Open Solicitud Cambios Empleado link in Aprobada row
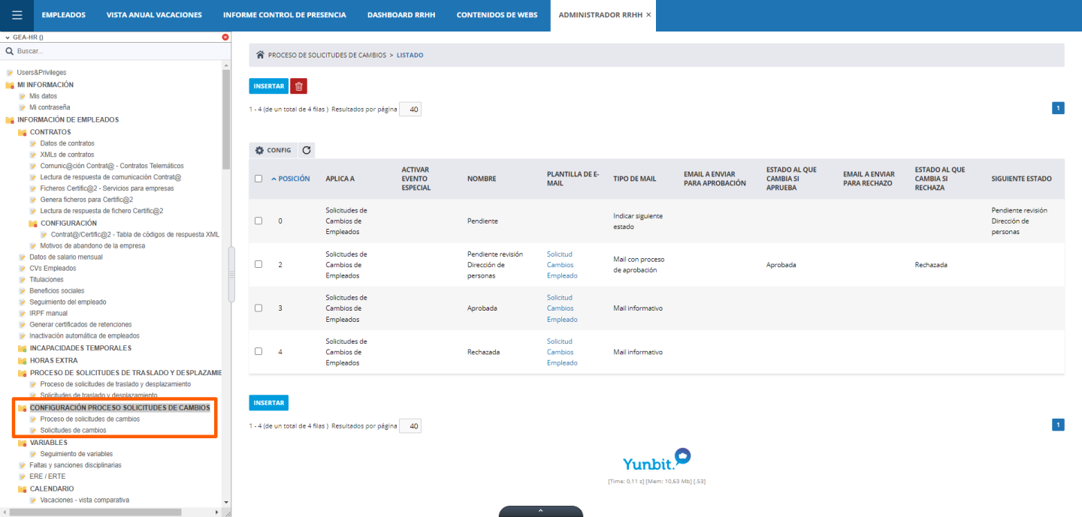This screenshot has height=517, width=1082. 562,308
